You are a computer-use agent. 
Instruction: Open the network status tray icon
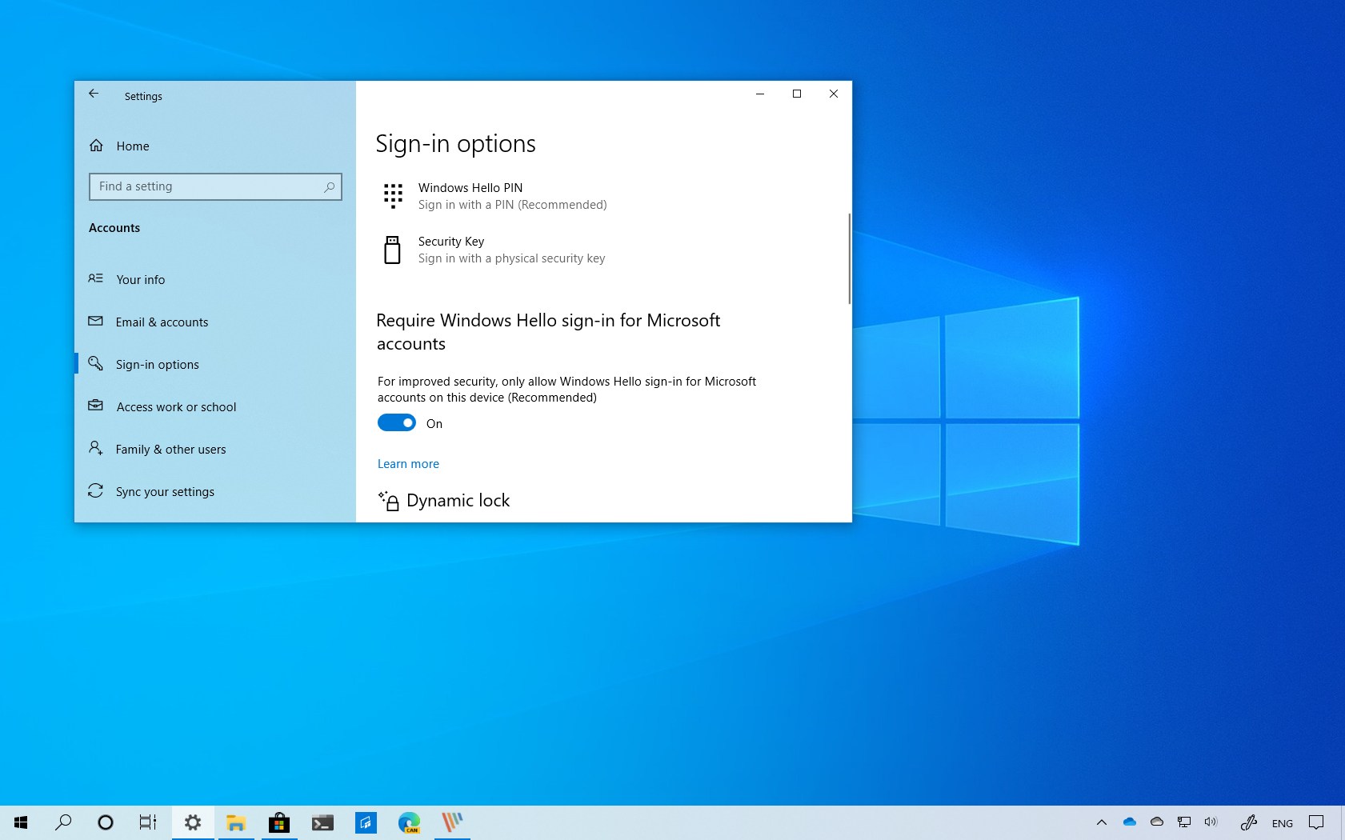(1184, 822)
